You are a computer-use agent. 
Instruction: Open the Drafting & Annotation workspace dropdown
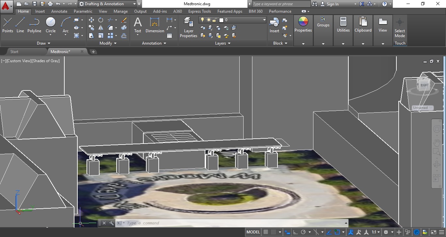point(107,4)
